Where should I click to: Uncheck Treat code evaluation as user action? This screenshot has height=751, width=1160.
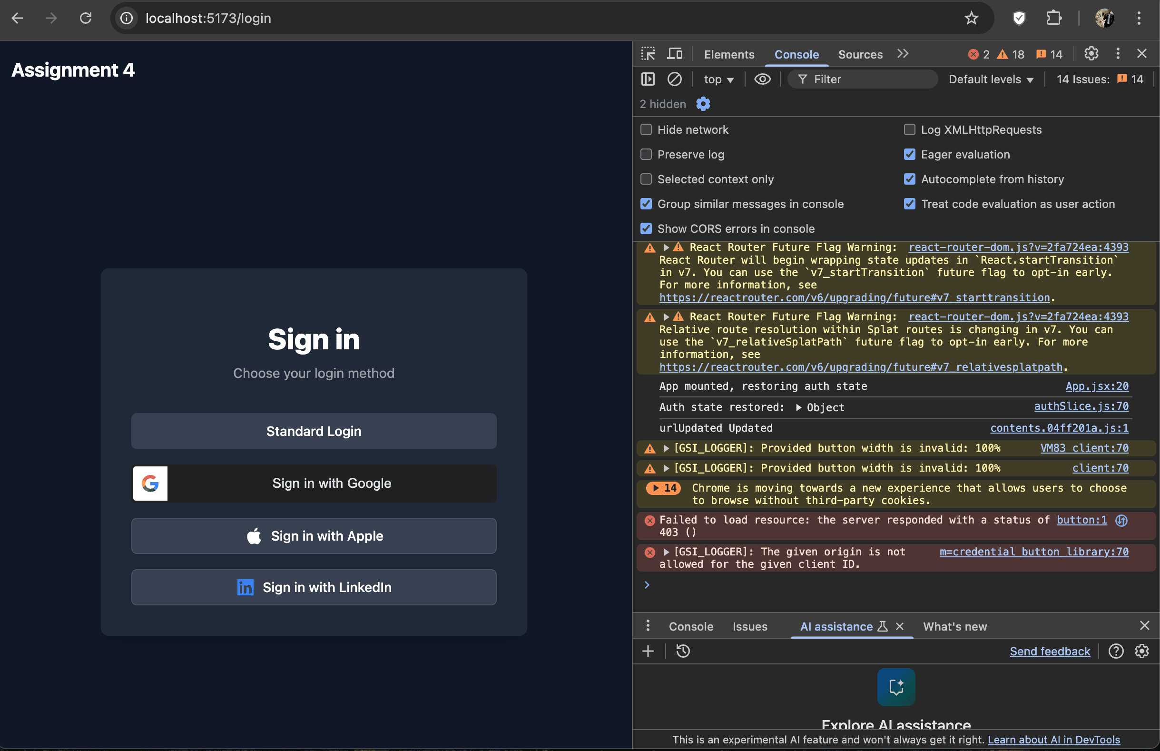[x=909, y=204]
